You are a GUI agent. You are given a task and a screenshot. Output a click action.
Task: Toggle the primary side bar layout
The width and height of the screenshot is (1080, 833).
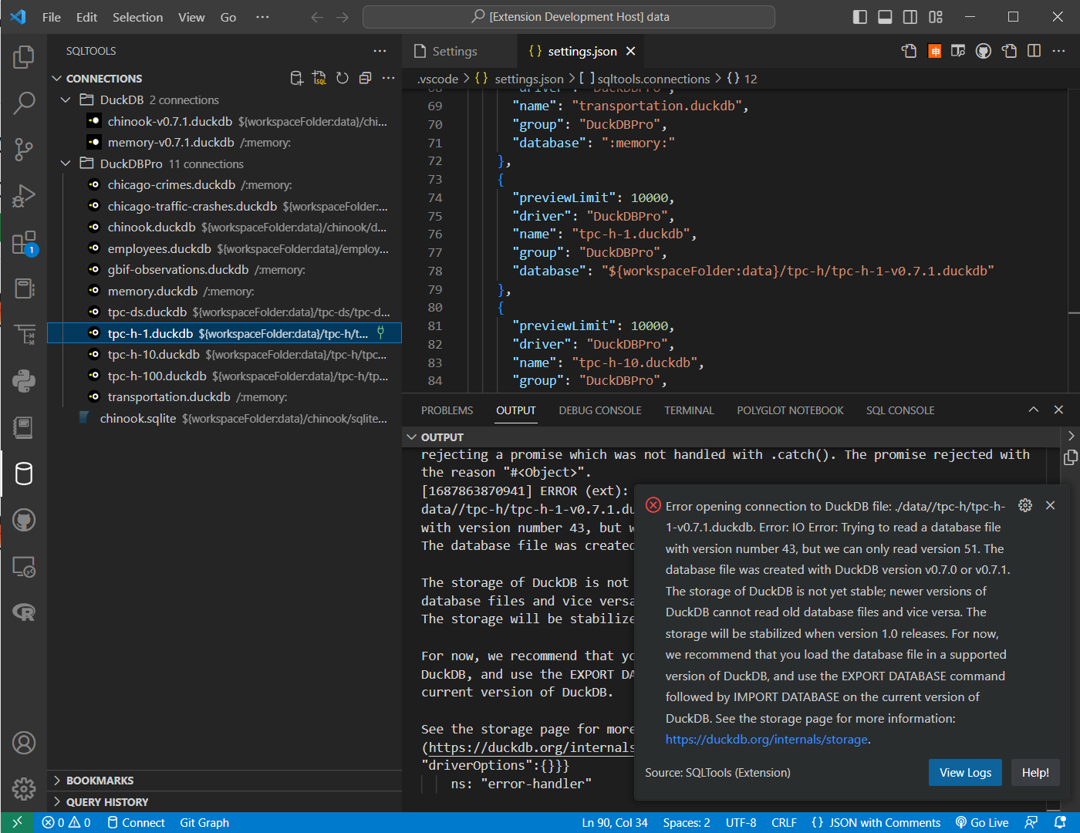coord(860,17)
